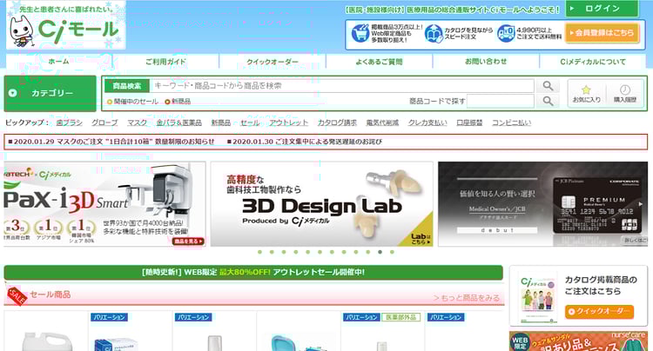Click the 3D Design Lab banner image

[321, 204]
